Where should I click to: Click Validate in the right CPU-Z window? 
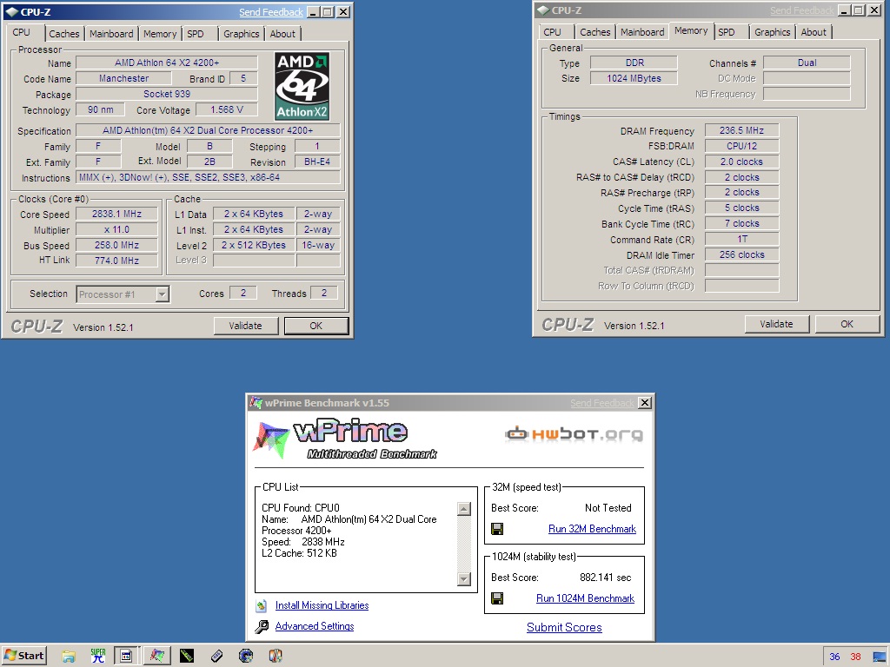(776, 325)
